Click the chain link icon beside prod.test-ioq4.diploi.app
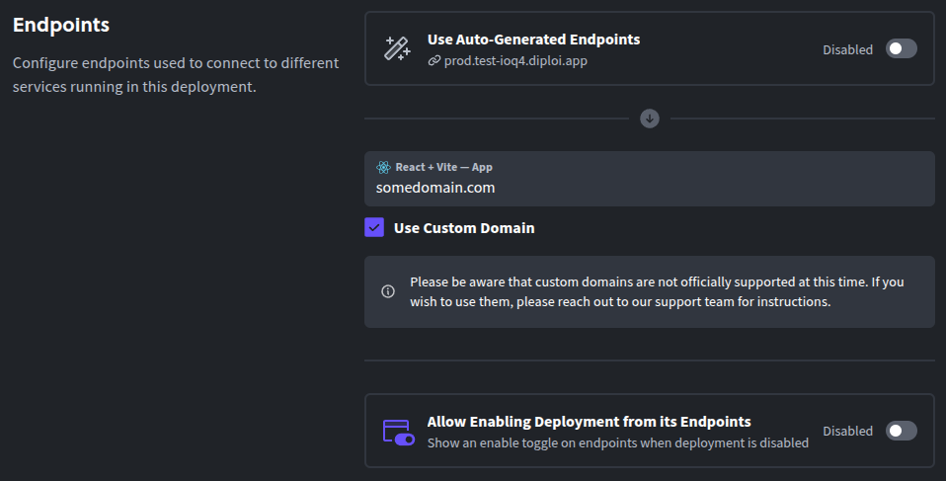 click(x=434, y=61)
